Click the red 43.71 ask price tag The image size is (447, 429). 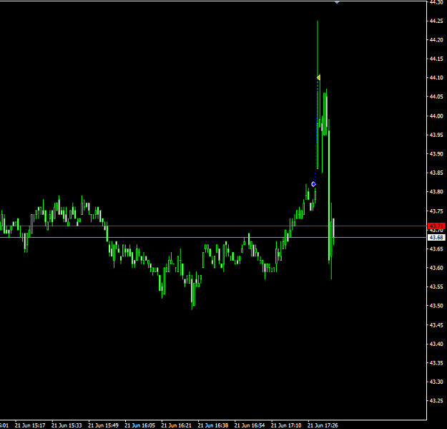436,226
